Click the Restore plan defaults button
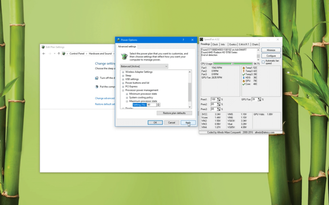 coord(174,113)
